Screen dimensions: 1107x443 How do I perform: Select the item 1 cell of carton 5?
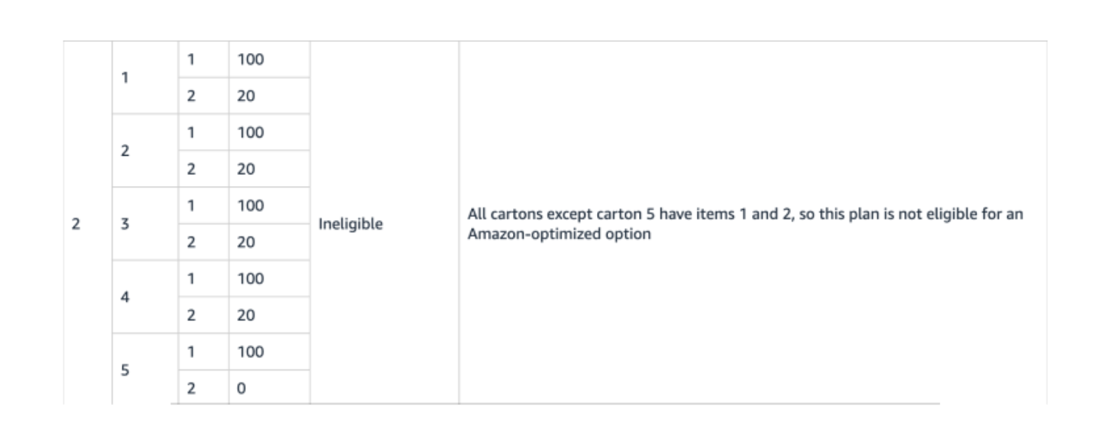coord(190,352)
